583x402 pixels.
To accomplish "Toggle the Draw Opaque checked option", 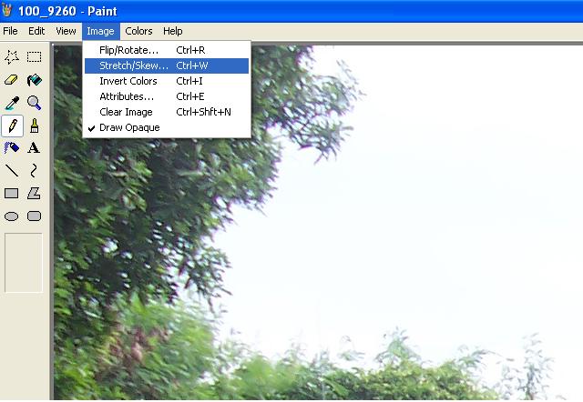I will [167, 127].
